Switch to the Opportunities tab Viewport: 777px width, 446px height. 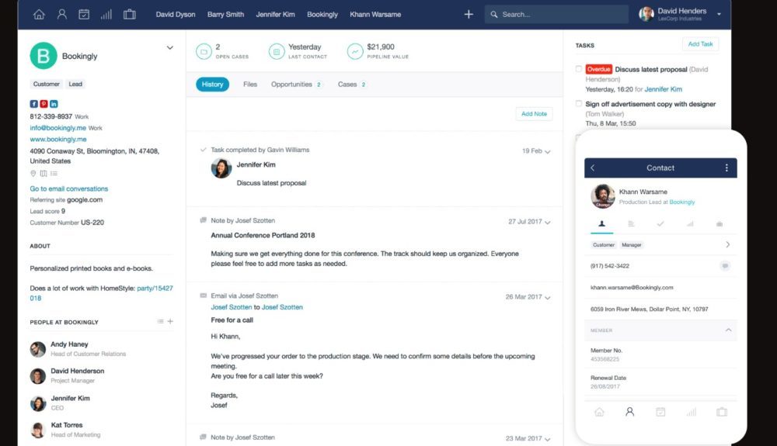(291, 85)
